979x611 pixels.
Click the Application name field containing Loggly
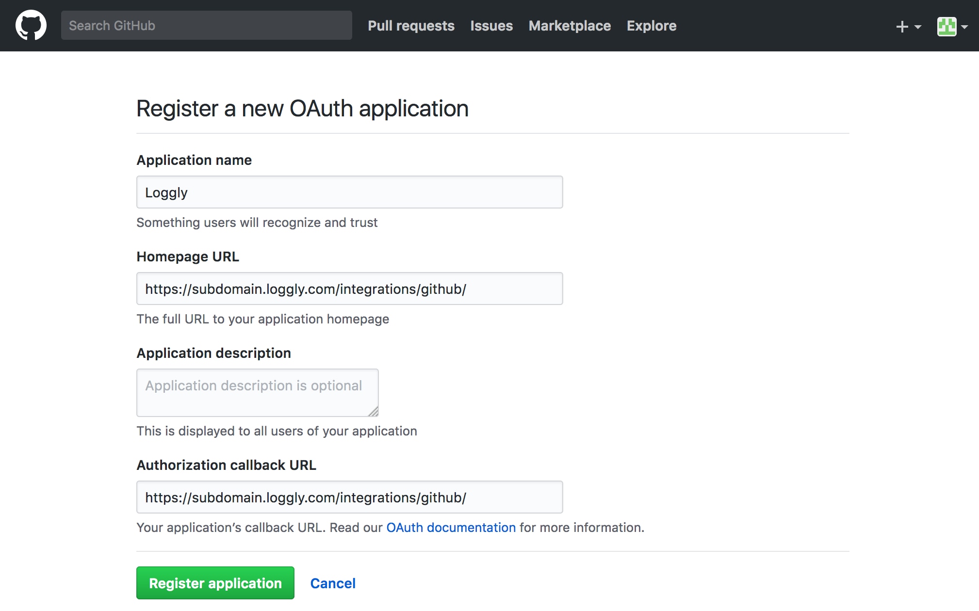pos(349,193)
